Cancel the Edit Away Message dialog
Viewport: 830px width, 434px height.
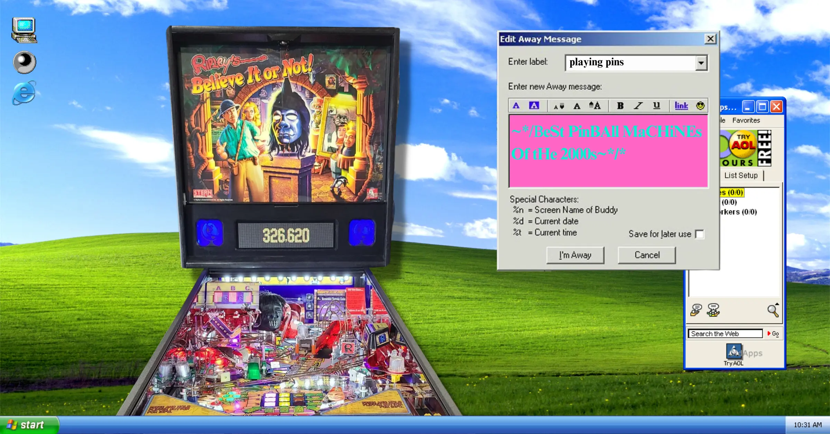point(646,255)
